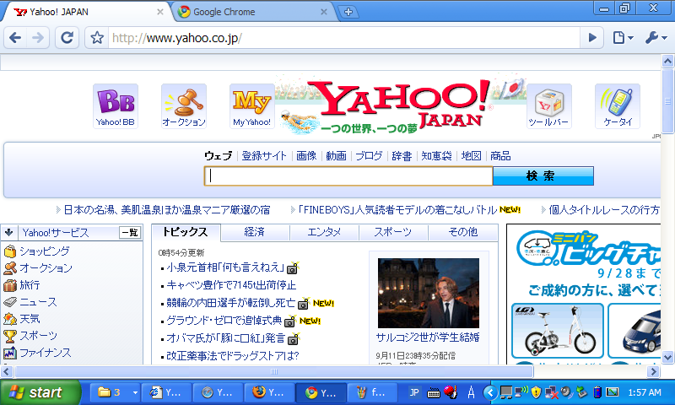Switch to the 経済 news tab
Viewport: 675px width, 405px height.
coord(255,232)
